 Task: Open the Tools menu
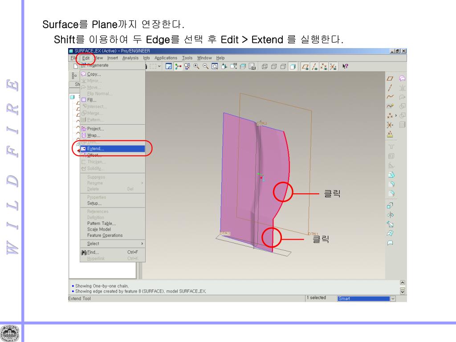(x=187, y=58)
